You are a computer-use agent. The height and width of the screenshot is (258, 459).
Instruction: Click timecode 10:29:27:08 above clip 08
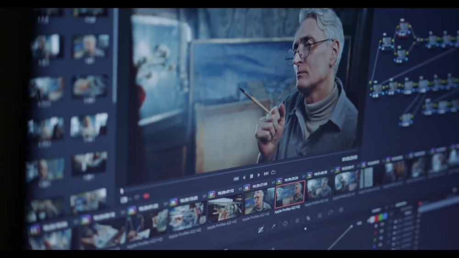click(x=260, y=185)
